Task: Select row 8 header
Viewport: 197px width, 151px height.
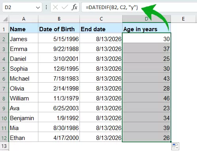Action: (x=4, y=97)
